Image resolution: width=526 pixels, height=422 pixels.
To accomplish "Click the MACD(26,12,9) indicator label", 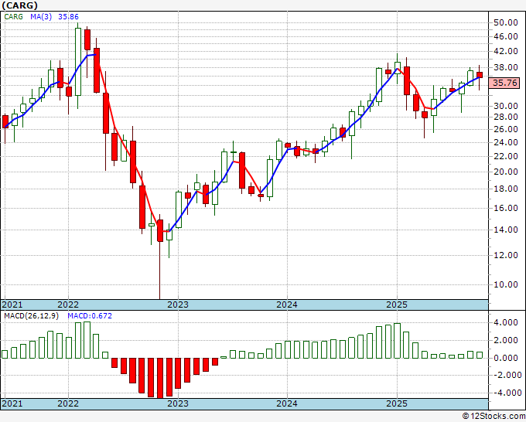I will [x=31, y=316].
